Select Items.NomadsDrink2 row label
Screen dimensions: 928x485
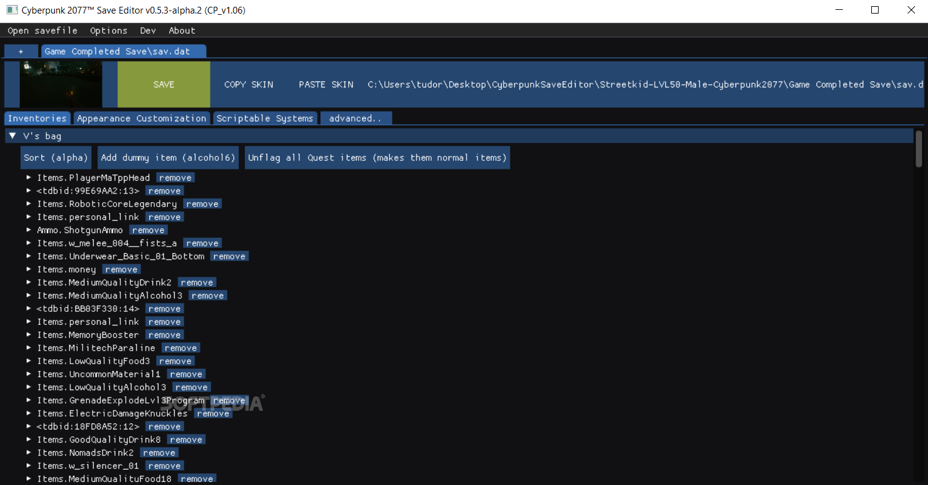pos(86,452)
